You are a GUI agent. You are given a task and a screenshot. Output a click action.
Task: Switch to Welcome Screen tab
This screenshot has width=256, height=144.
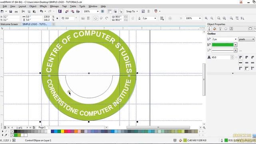(9, 24)
